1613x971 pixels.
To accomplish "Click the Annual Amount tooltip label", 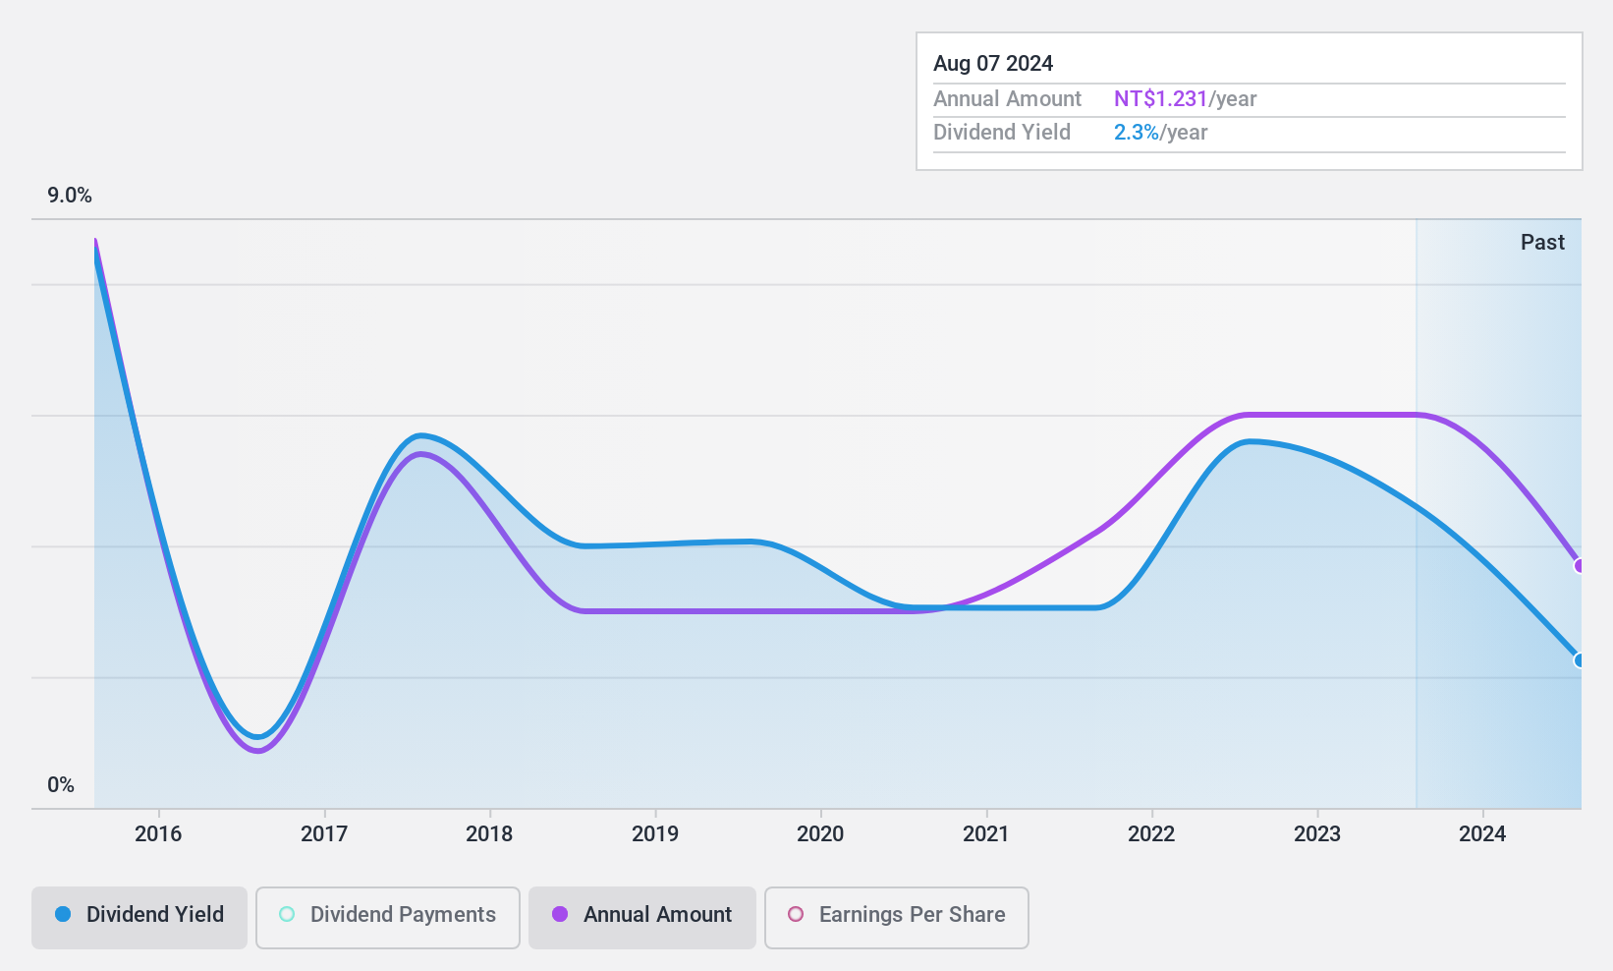I will click(1007, 99).
